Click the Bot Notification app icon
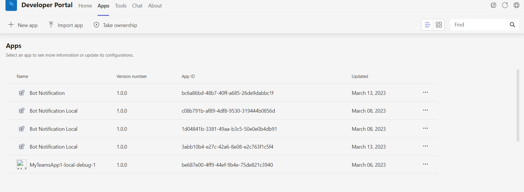 click(x=22, y=93)
